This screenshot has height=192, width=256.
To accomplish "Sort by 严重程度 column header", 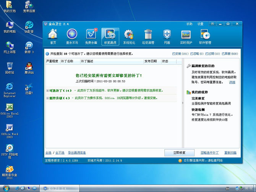I will 52,61.
